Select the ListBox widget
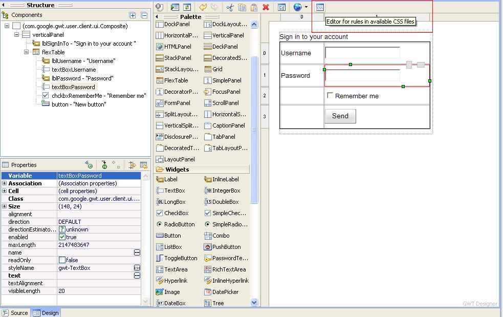This screenshot has width=503, height=317. click(169, 247)
